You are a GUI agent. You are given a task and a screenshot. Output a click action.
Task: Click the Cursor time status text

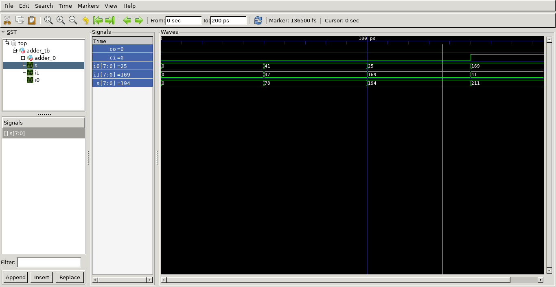point(342,20)
